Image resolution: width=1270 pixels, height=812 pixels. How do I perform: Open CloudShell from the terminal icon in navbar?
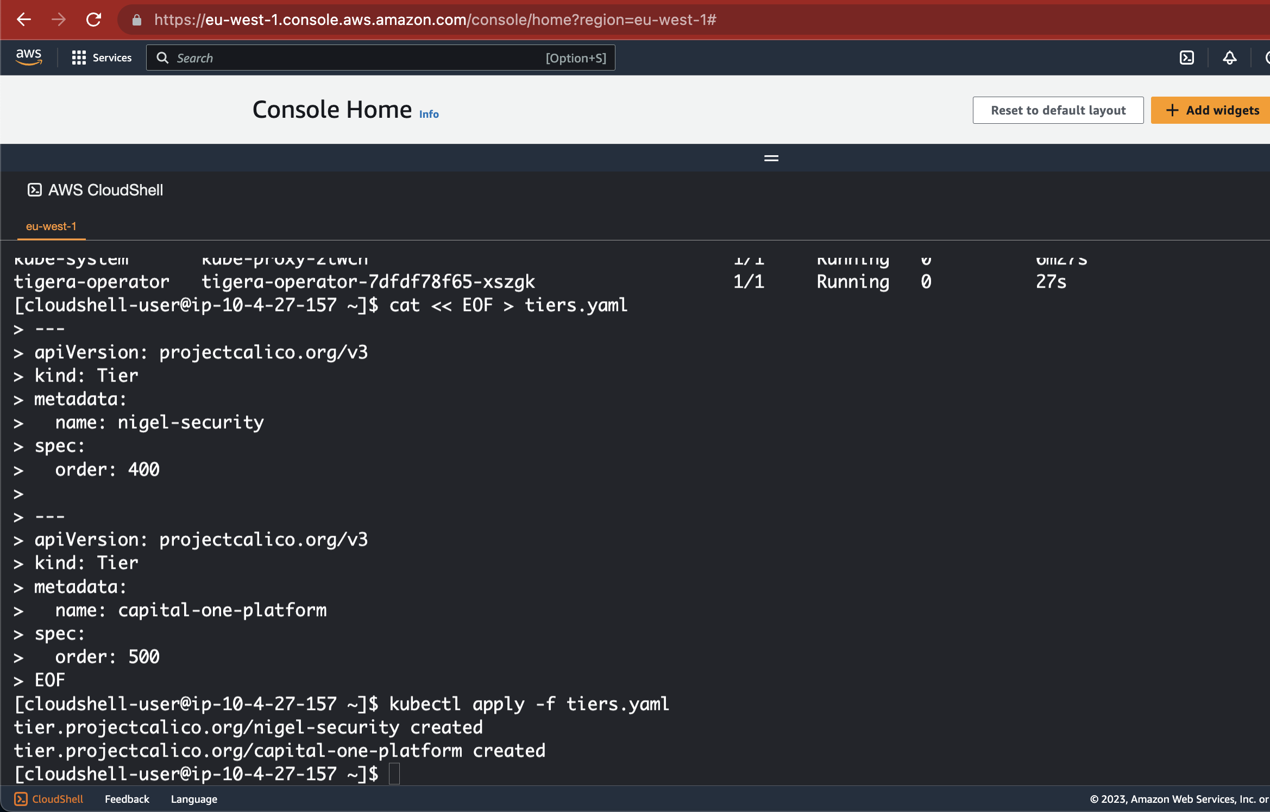(x=1187, y=57)
